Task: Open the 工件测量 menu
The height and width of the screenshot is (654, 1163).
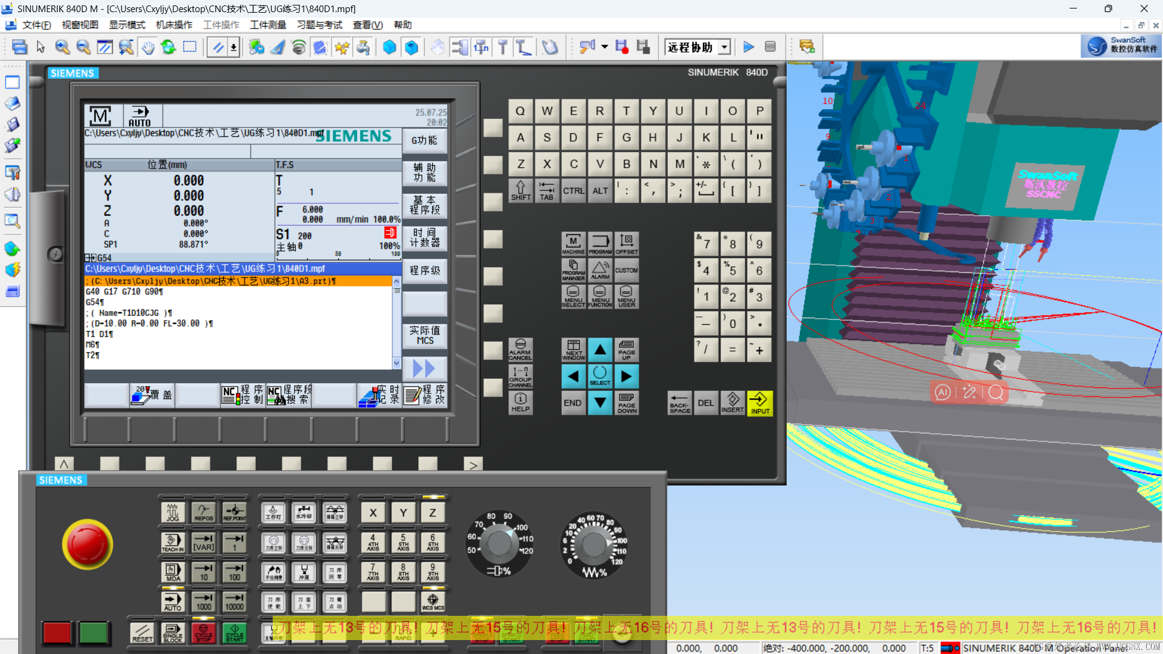Action: [268, 25]
